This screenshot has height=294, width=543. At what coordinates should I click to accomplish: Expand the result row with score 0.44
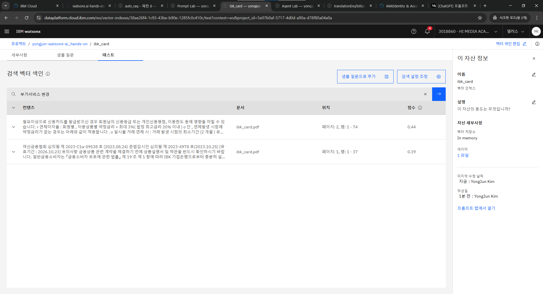click(x=14, y=127)
